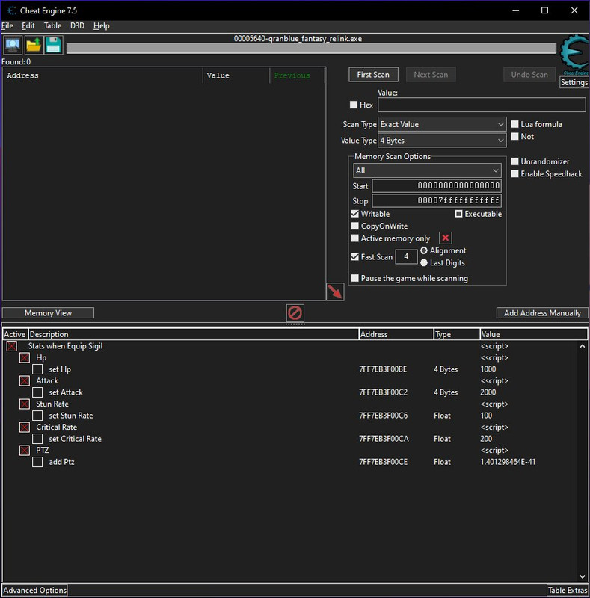The height and width of the screenshot is (598, 590).
Task: Activate the set Attack entry checkbox
Action: point(37,392)
